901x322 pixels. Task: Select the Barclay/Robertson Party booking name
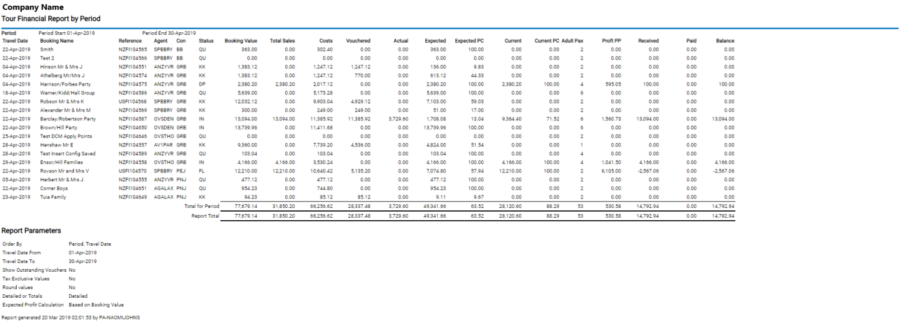[x=68, y=119]
